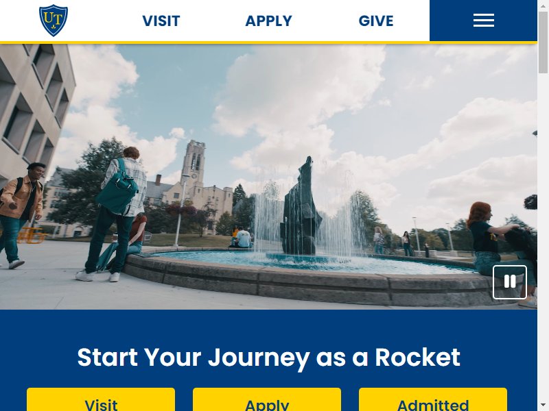Pause the hero background video

(x=509, y=282)
